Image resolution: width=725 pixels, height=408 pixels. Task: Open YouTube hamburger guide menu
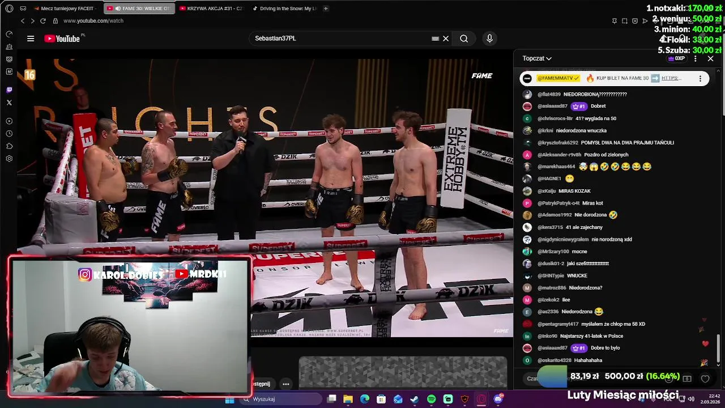pyautogui.click(x=31, y=39)
